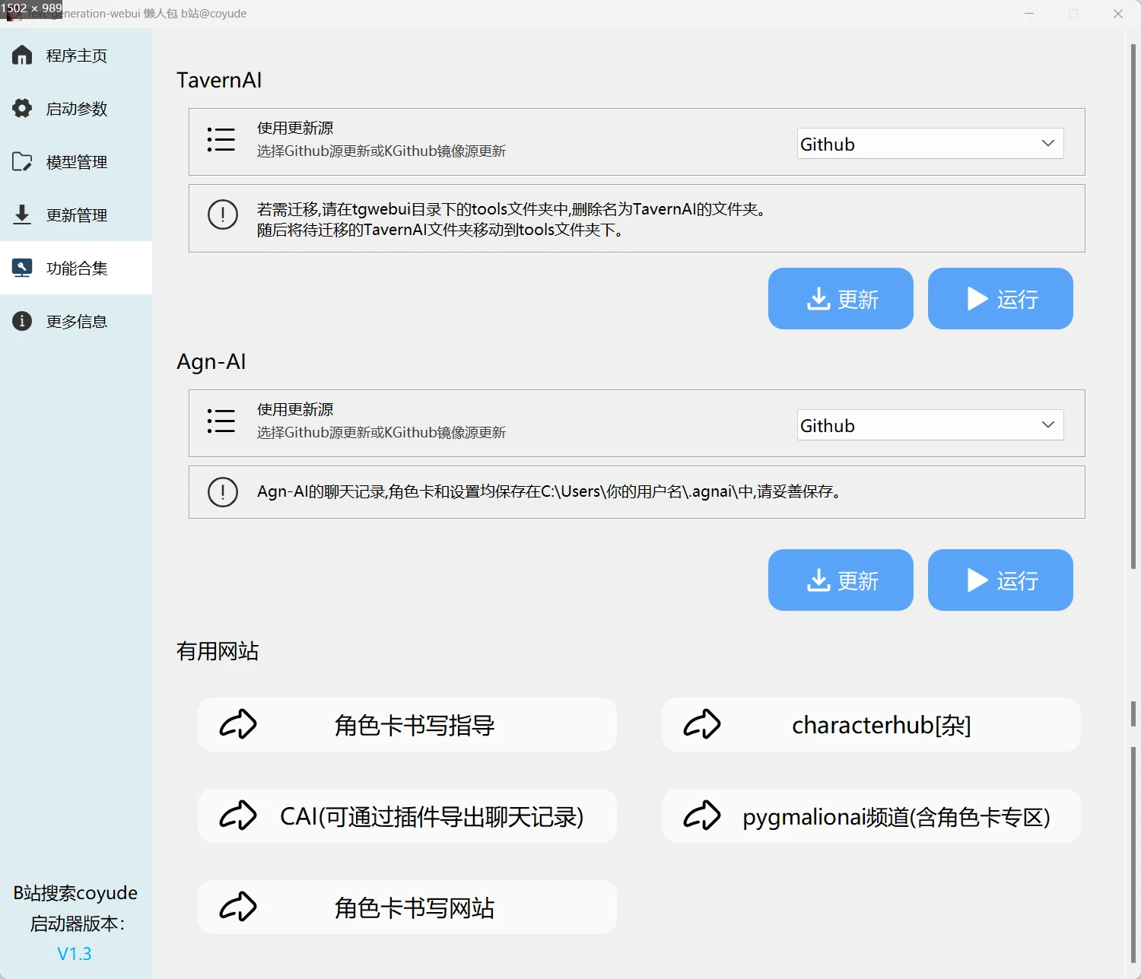The width and height of the screenshot is (1141, 979).
Task: Click the monitor-wrench icon for 功能合集
Action: point(22,268)
